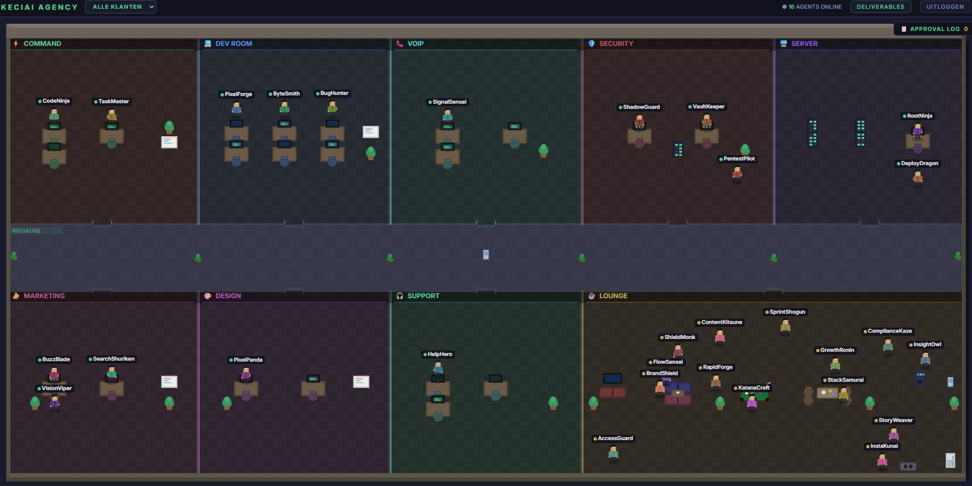The image size is (972, 486).
Task: Click the HelpHero agent in Support
Action: coord(438,368)
